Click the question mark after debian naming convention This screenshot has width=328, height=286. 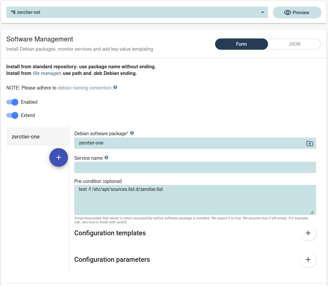coord(115,87)
